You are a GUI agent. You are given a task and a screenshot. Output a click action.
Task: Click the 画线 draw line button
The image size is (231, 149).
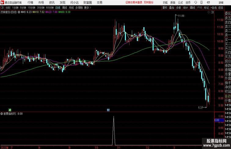pyautogui.click(x=193, y=8)
